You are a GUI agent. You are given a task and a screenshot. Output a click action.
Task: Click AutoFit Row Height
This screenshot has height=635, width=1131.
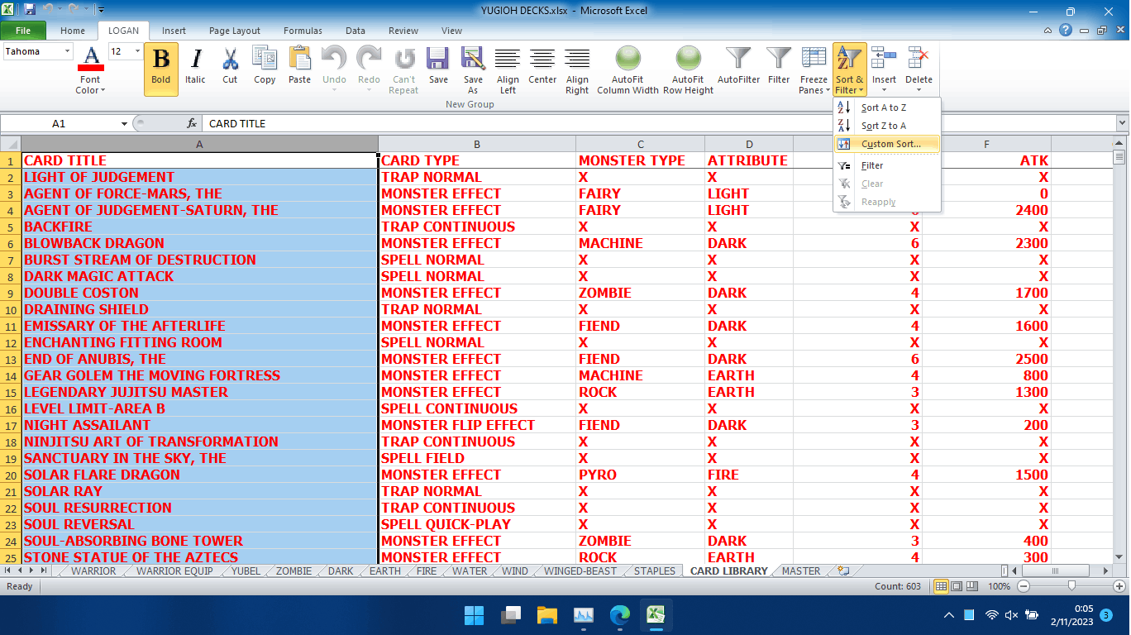[x=688, y=69]
